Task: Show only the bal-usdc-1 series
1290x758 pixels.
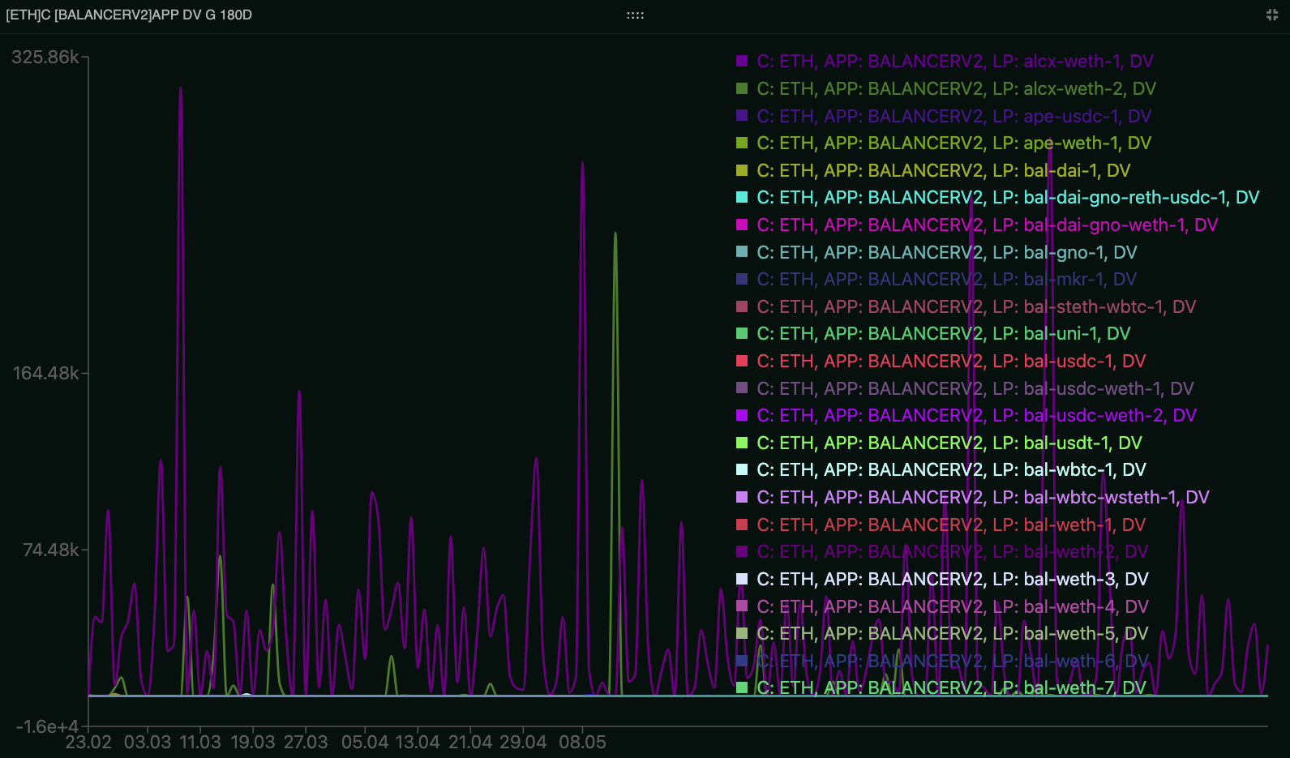Action: click(950, 362)
